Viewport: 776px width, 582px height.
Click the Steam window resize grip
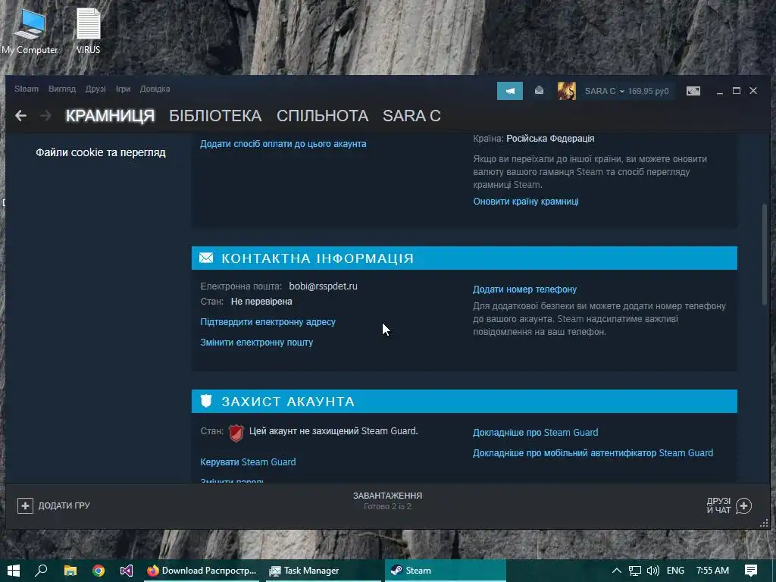coord(765,523)
